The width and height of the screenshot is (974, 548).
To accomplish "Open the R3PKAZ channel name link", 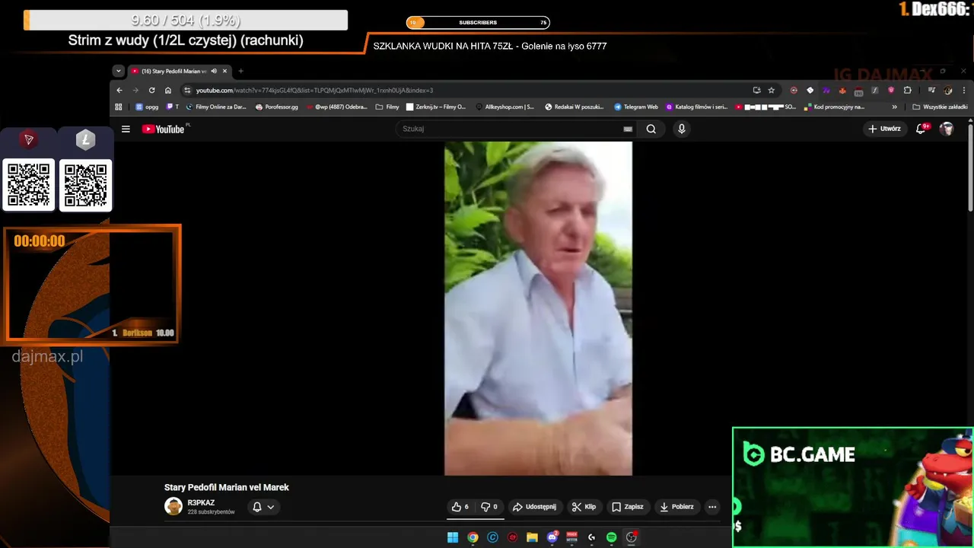I will coord(201,503).
